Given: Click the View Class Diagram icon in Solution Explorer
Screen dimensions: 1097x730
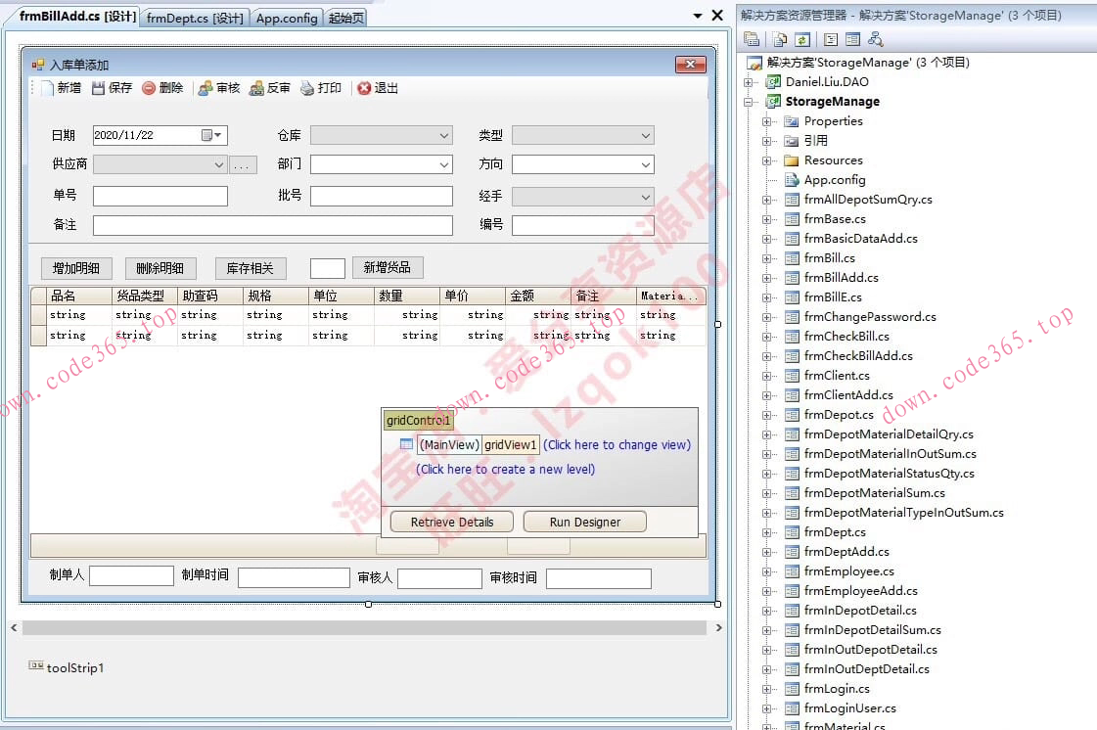Looking at the screenshot, I should click(x=876, y=39).
